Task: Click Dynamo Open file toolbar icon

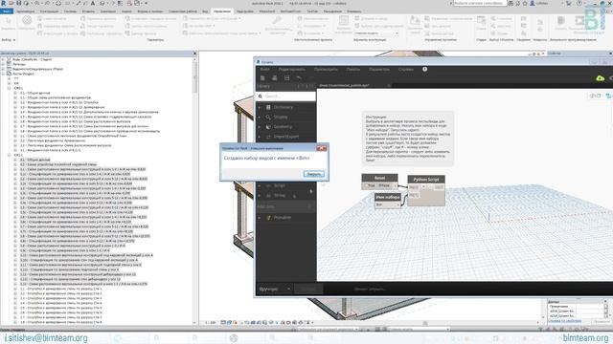Action: (275, 78)
